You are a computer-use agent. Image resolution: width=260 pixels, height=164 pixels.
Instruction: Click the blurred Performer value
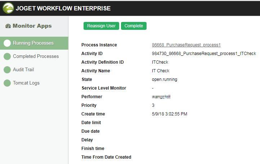point(161,97)
